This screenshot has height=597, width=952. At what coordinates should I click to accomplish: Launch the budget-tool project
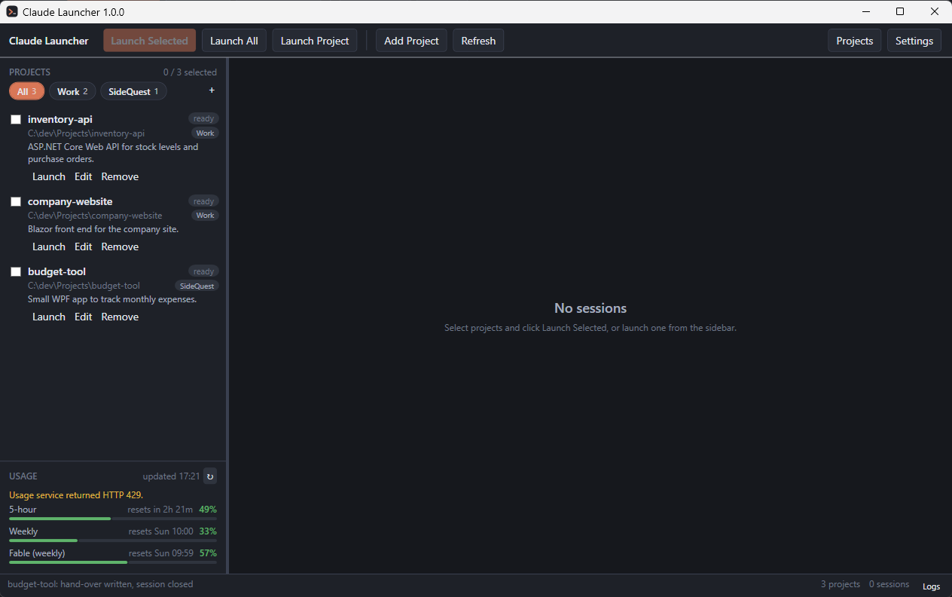(x=49, y=317)
